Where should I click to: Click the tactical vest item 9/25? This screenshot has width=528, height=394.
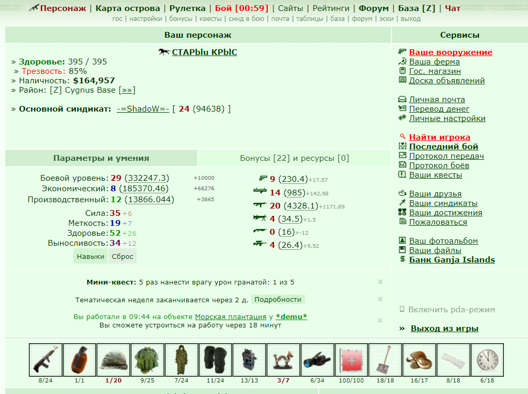tap(147, 360)
